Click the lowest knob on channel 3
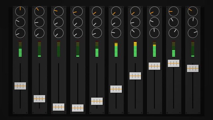Screen dimensions: 213x120 click(58, 33)
